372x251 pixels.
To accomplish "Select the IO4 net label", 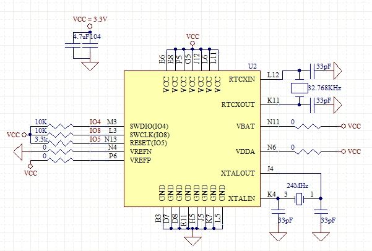I will (95, 122).
